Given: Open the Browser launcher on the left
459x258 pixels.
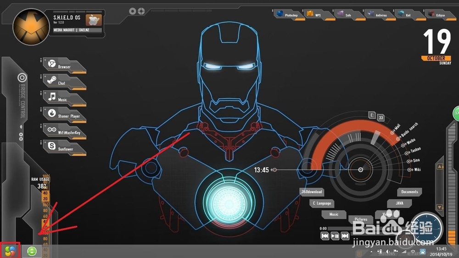Looking at the screenshot, I should coord(64,65).
